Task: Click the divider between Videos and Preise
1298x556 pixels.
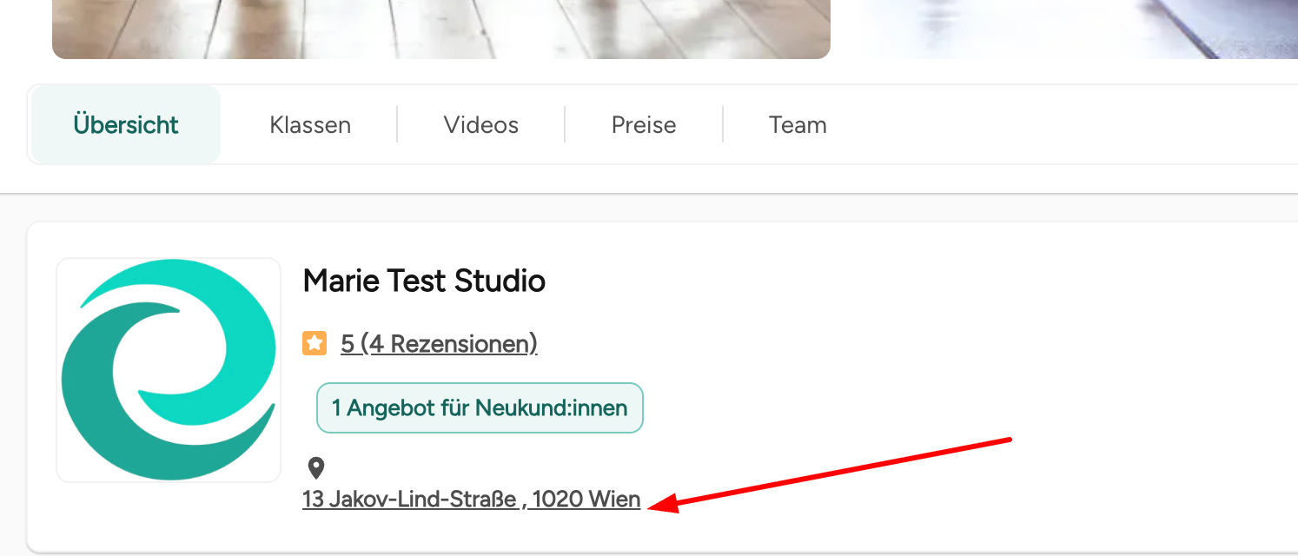Action: (x=565, y=125)
